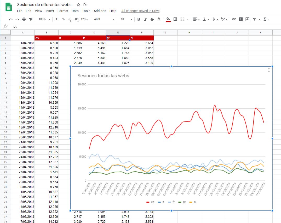Open the Add-ons menu

click(x=100, y=11)
